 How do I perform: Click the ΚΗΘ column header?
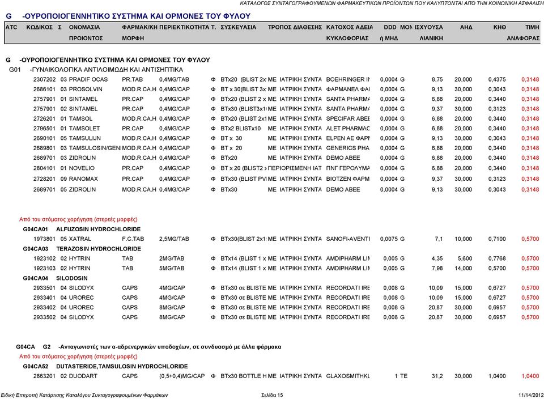[500, 27]
